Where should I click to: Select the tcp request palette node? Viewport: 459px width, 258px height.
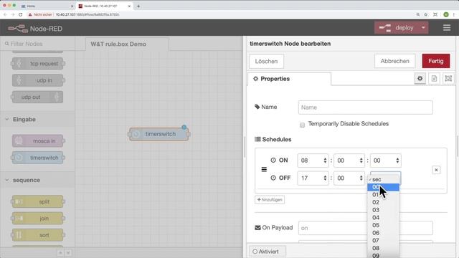coord(38,64)
